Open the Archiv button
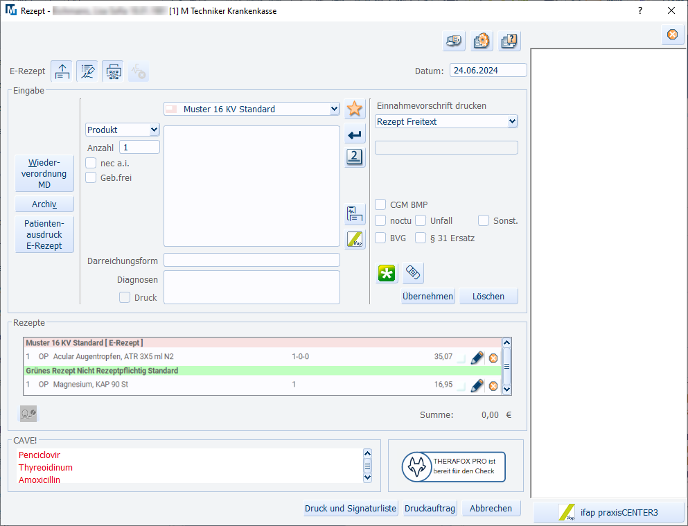This screenshot has height=526, width=688. [x=44, y=204]
